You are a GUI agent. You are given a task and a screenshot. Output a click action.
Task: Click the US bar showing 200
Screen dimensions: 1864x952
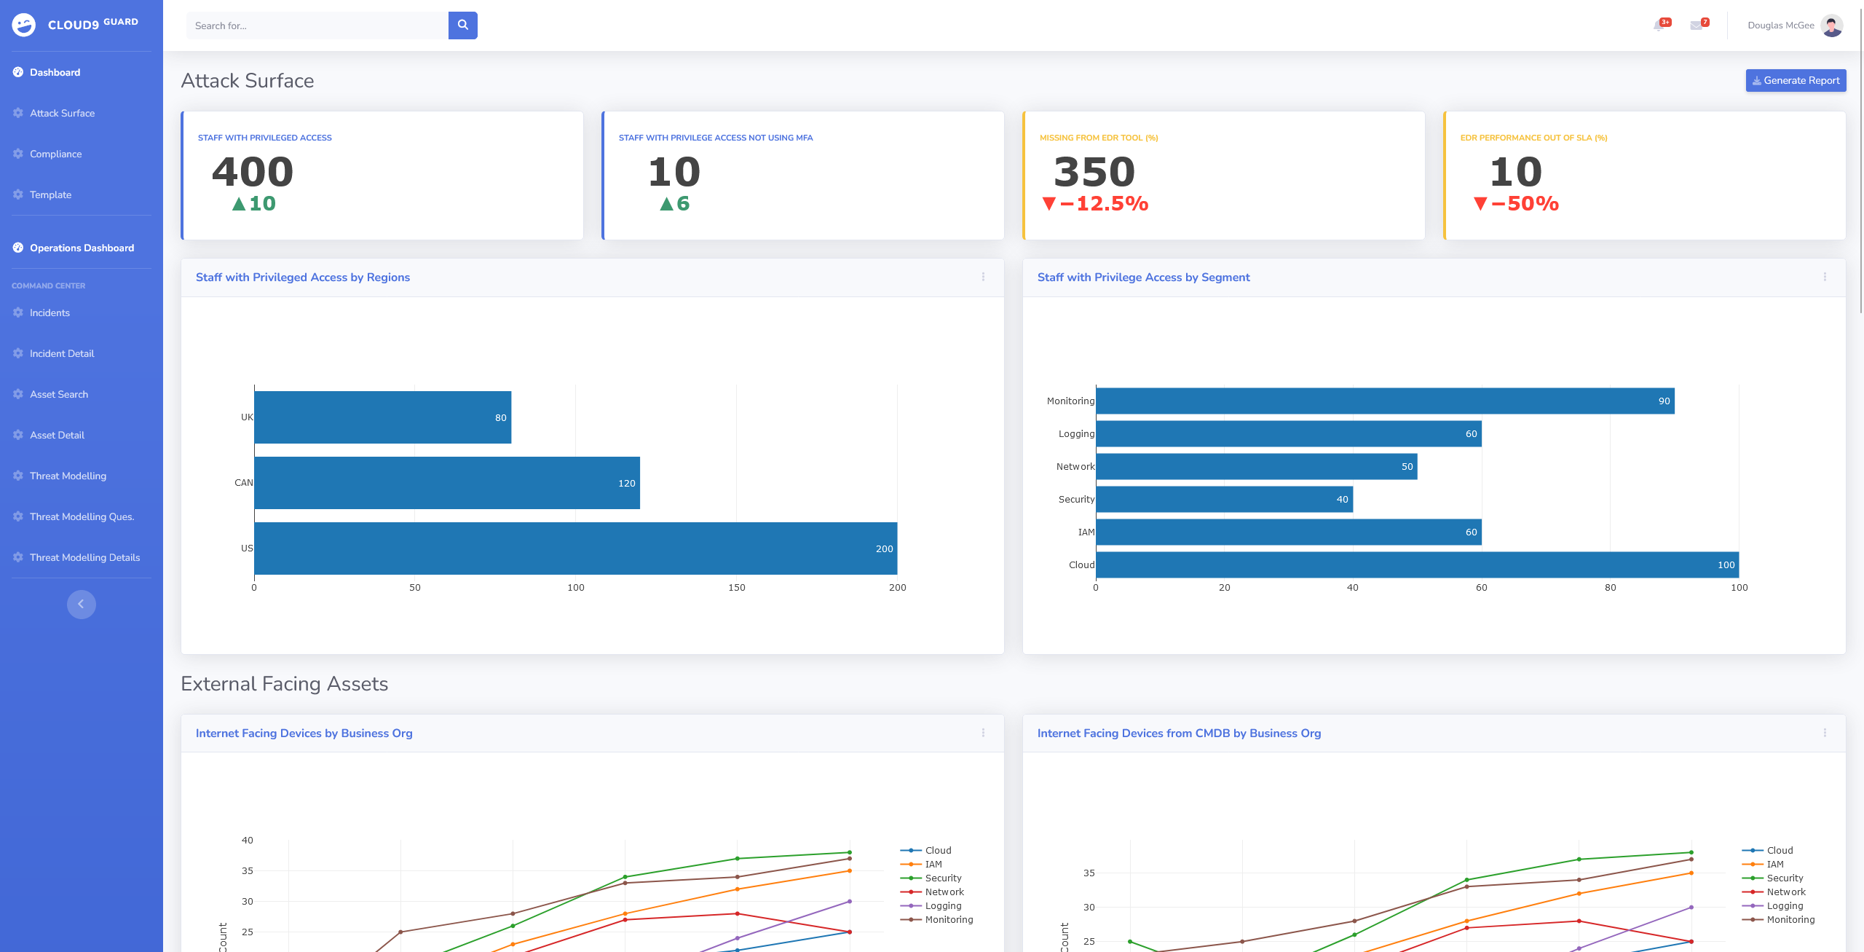click(x=575, y=548)
